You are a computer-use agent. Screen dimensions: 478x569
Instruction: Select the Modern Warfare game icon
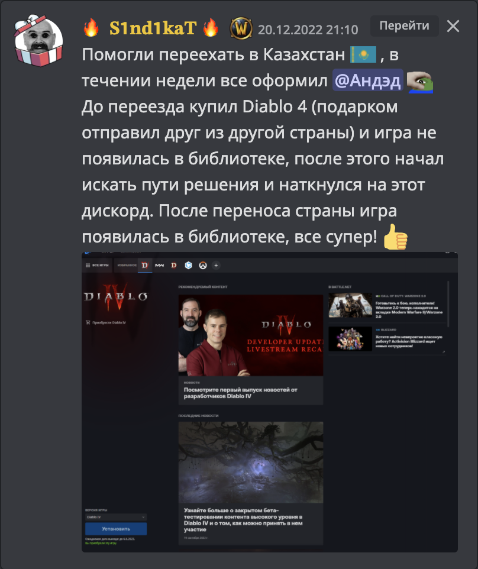tap(159, 265)
